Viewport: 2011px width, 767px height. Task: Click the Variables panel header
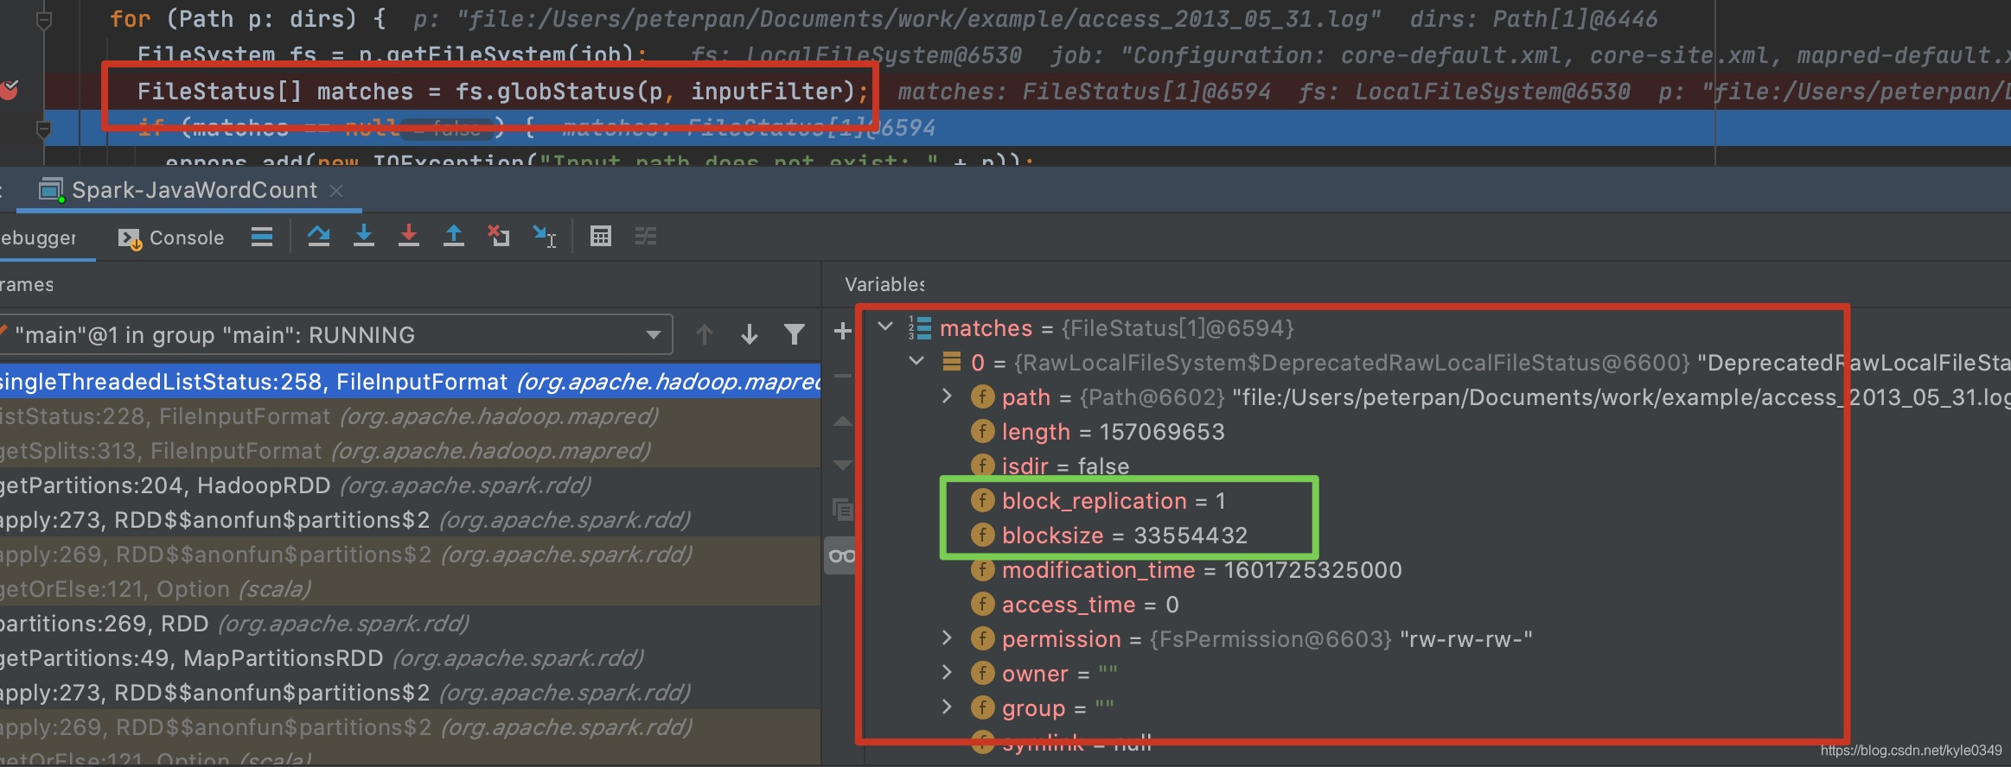(x=884, y=284)
